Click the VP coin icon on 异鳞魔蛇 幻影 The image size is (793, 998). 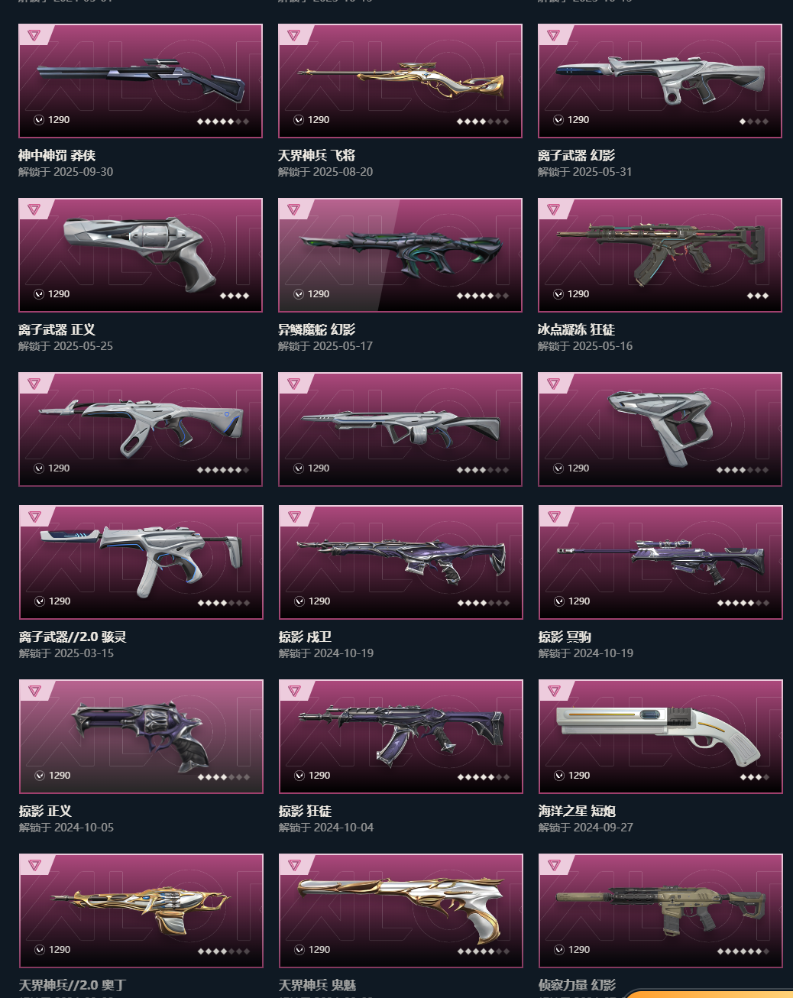[299, 294]
